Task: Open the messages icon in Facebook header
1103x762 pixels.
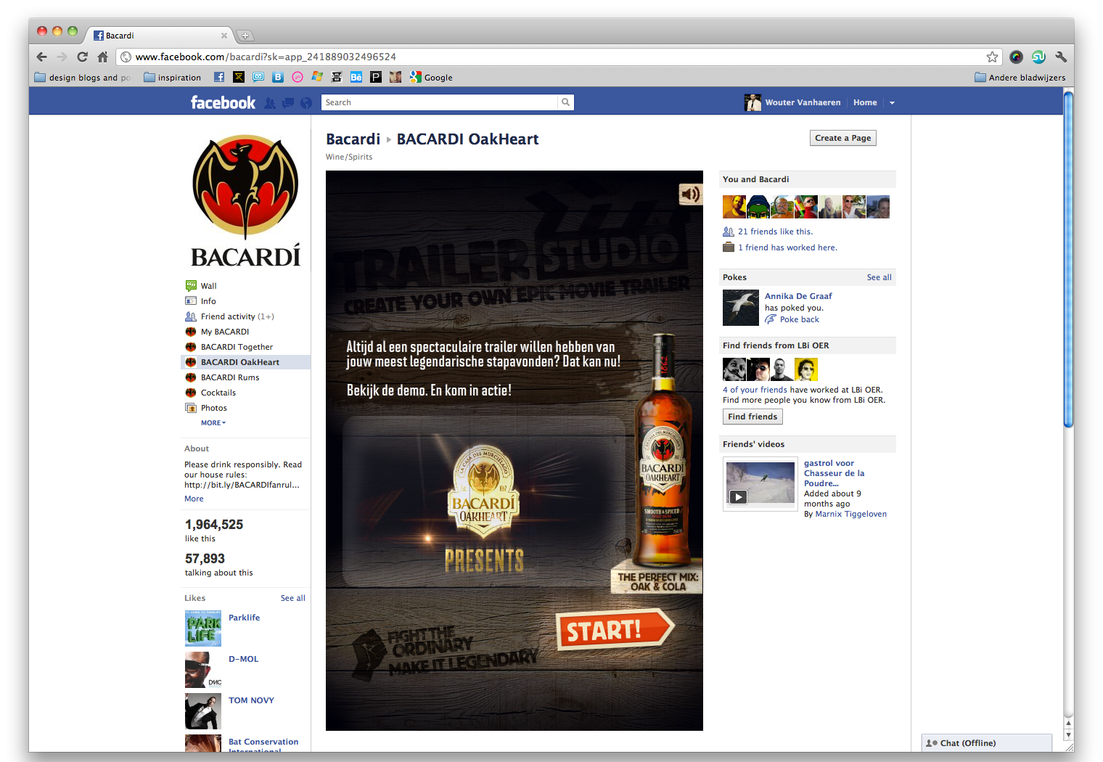Action: click(288, 103)
